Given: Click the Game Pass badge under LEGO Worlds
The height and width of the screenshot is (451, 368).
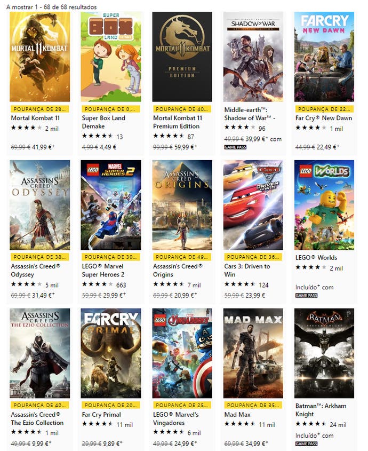Looking at the screenshot, I should click(306, 295).
